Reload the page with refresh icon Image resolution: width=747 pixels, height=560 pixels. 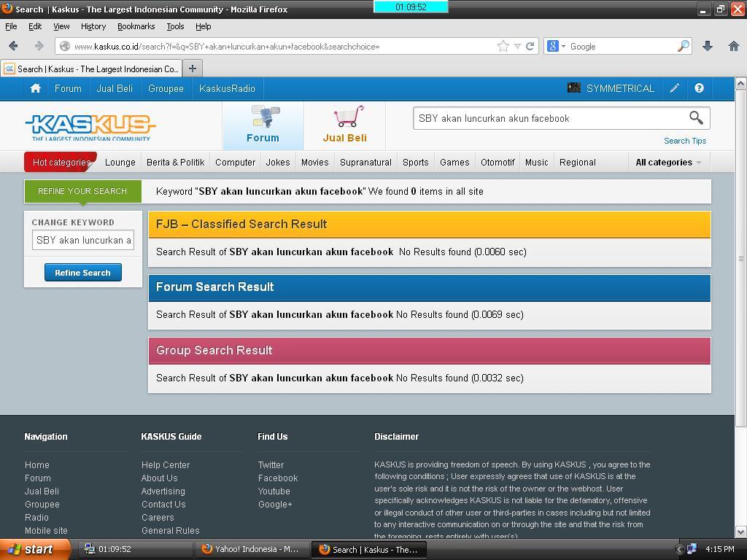[530, 46]
